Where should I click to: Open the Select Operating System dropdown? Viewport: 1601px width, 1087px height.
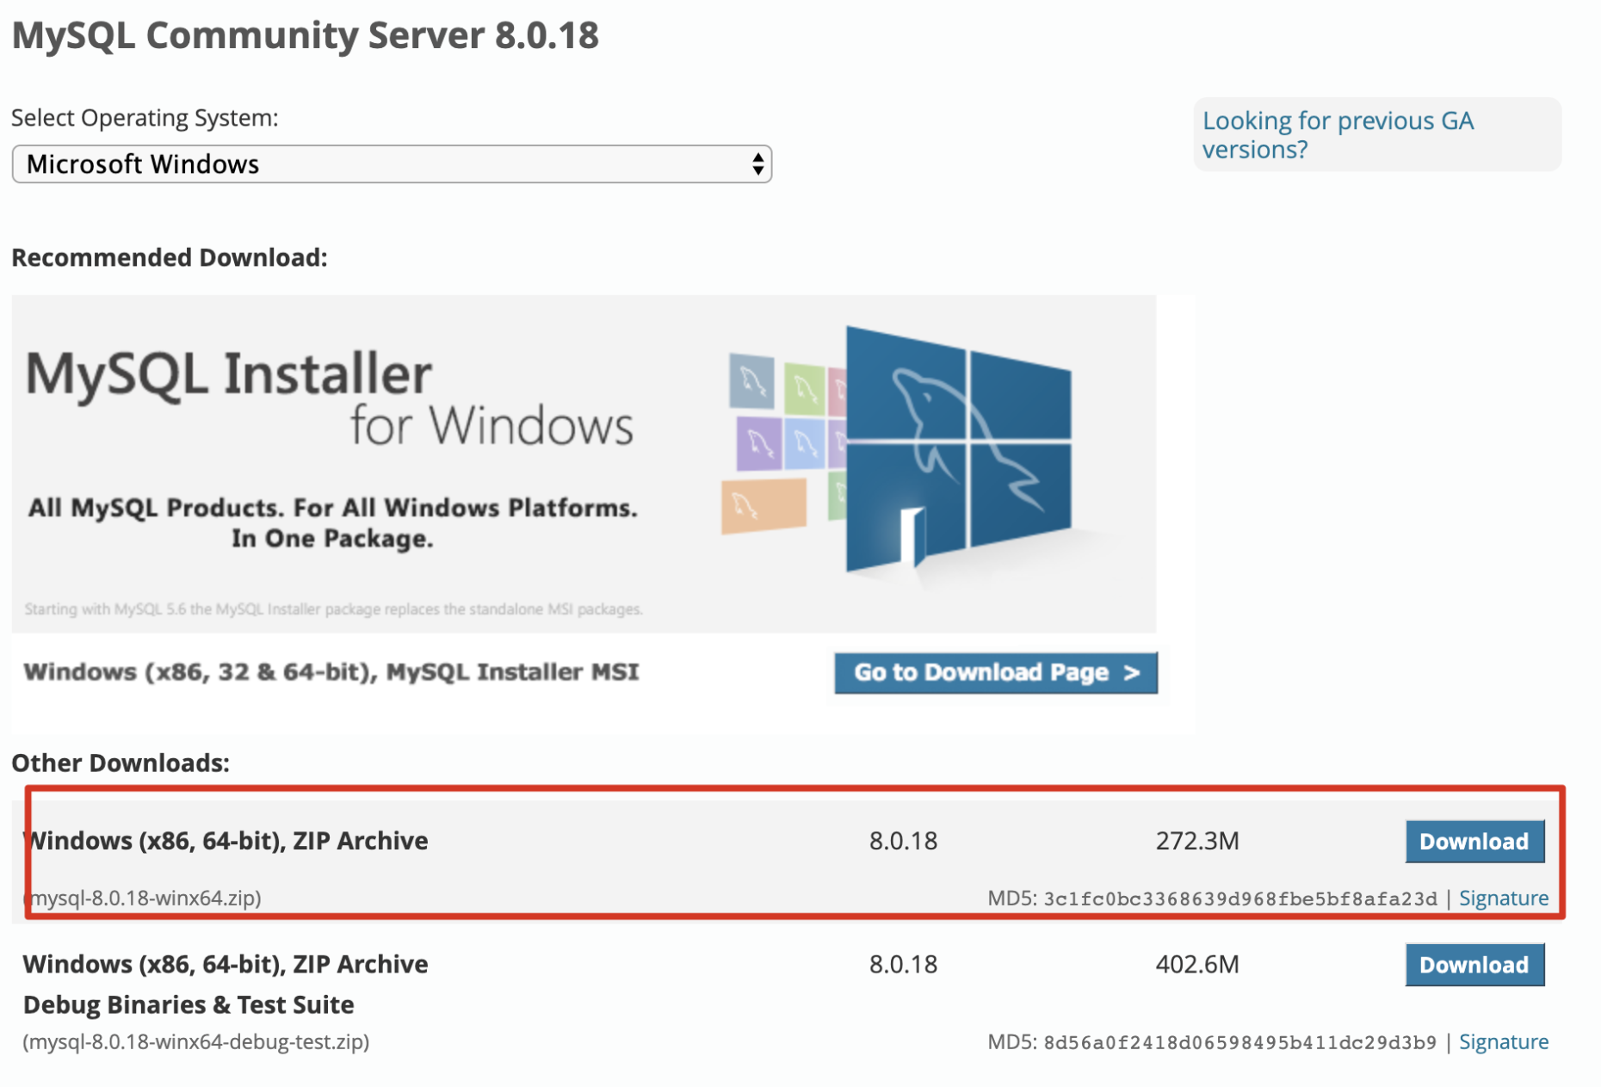[x=392, y=164]
